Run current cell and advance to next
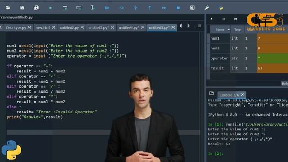Image resolution: width=288 pixels, height=162 pixels. 79,8
